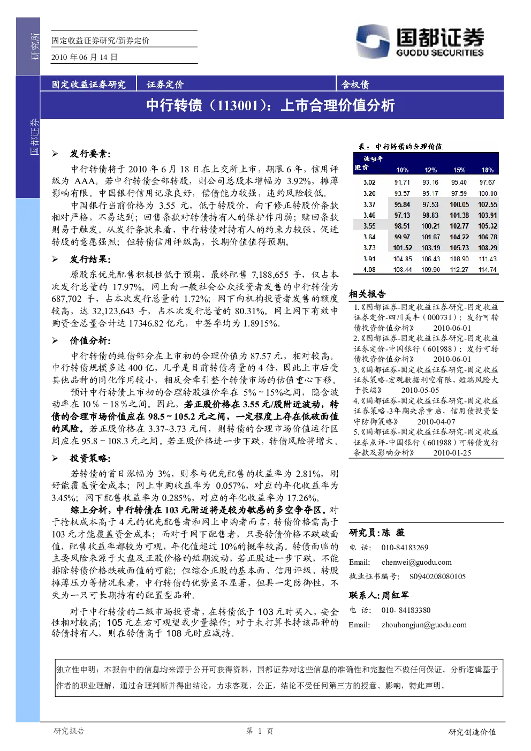Click the table cell 91.71

[x=402, y=183]
